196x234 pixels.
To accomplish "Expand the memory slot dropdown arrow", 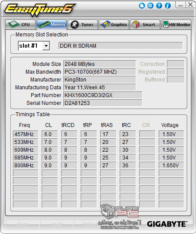I will click(x=46, y=46).
